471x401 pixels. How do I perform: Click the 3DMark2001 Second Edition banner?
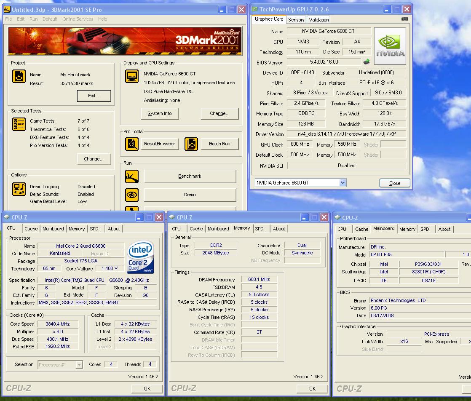tap(125, 41)
